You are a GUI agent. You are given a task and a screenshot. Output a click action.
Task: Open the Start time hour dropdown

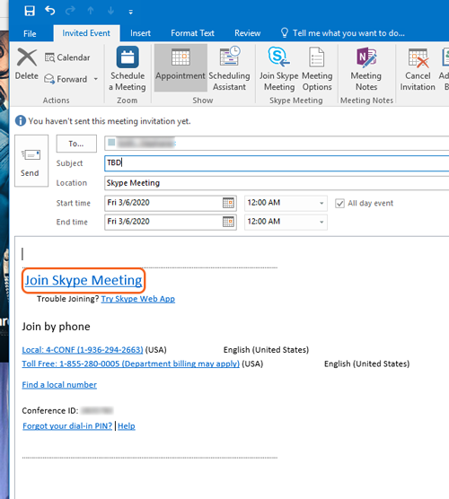(321, 204)
